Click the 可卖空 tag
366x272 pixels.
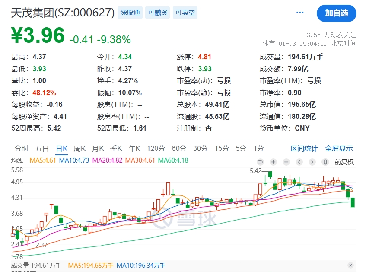pos(185,13)
